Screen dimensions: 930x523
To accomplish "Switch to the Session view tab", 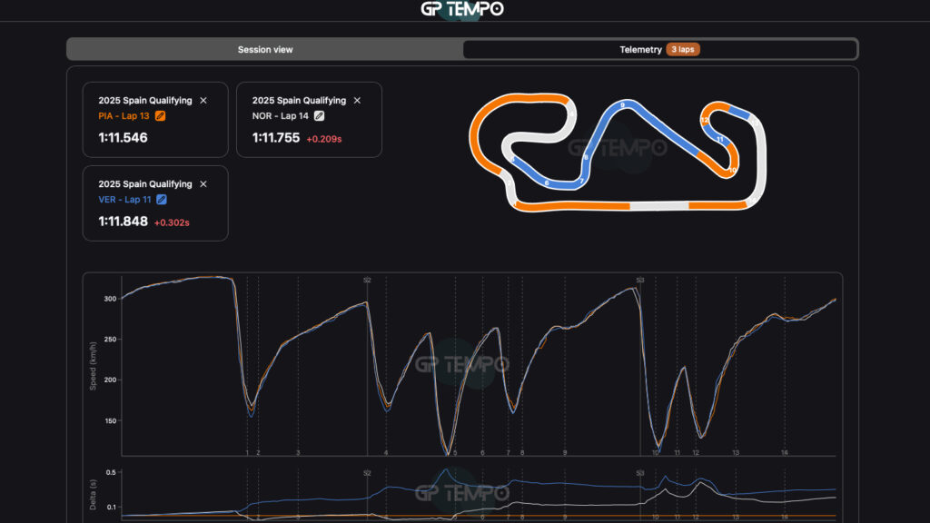I will click(x=265, y=50).
